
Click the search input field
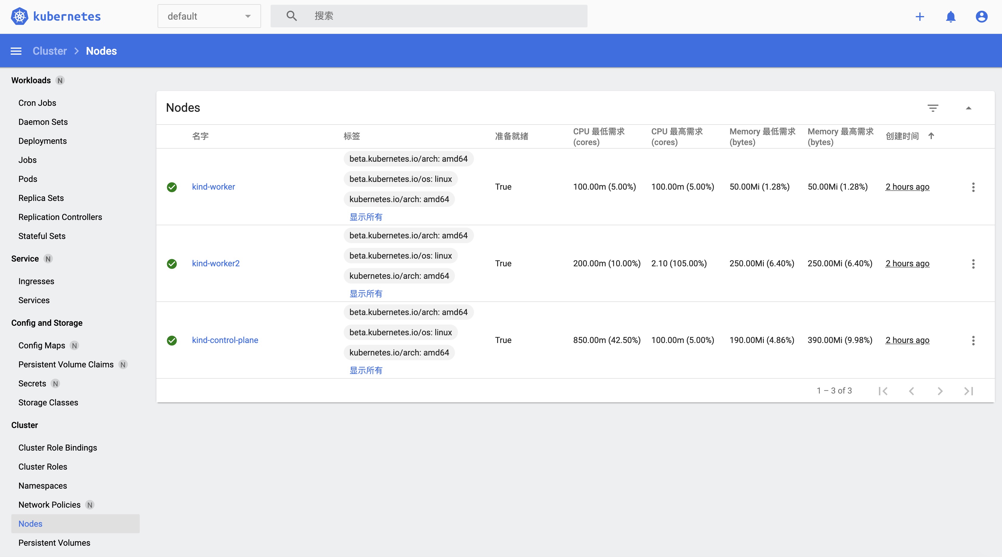[x=428, y=16]
